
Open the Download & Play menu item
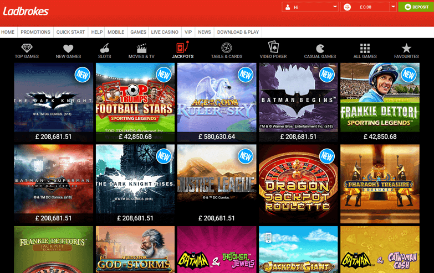pos(238,32)
